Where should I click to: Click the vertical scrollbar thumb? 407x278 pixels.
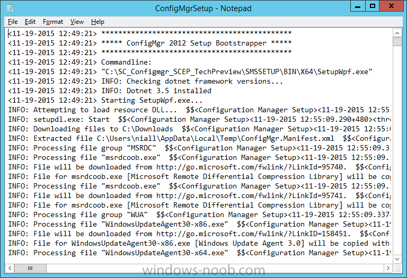[397, 41]
